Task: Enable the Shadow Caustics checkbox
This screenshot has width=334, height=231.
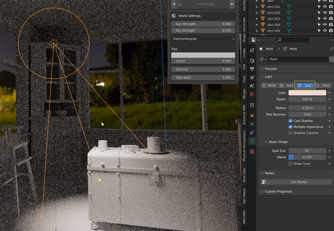Action: pyautogui.click(x=290, y=133)
